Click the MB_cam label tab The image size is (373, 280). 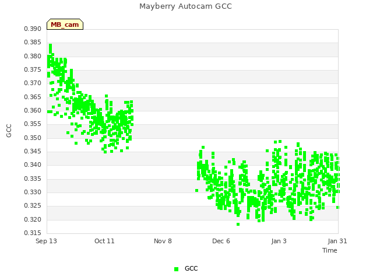[x=65, y=24]
